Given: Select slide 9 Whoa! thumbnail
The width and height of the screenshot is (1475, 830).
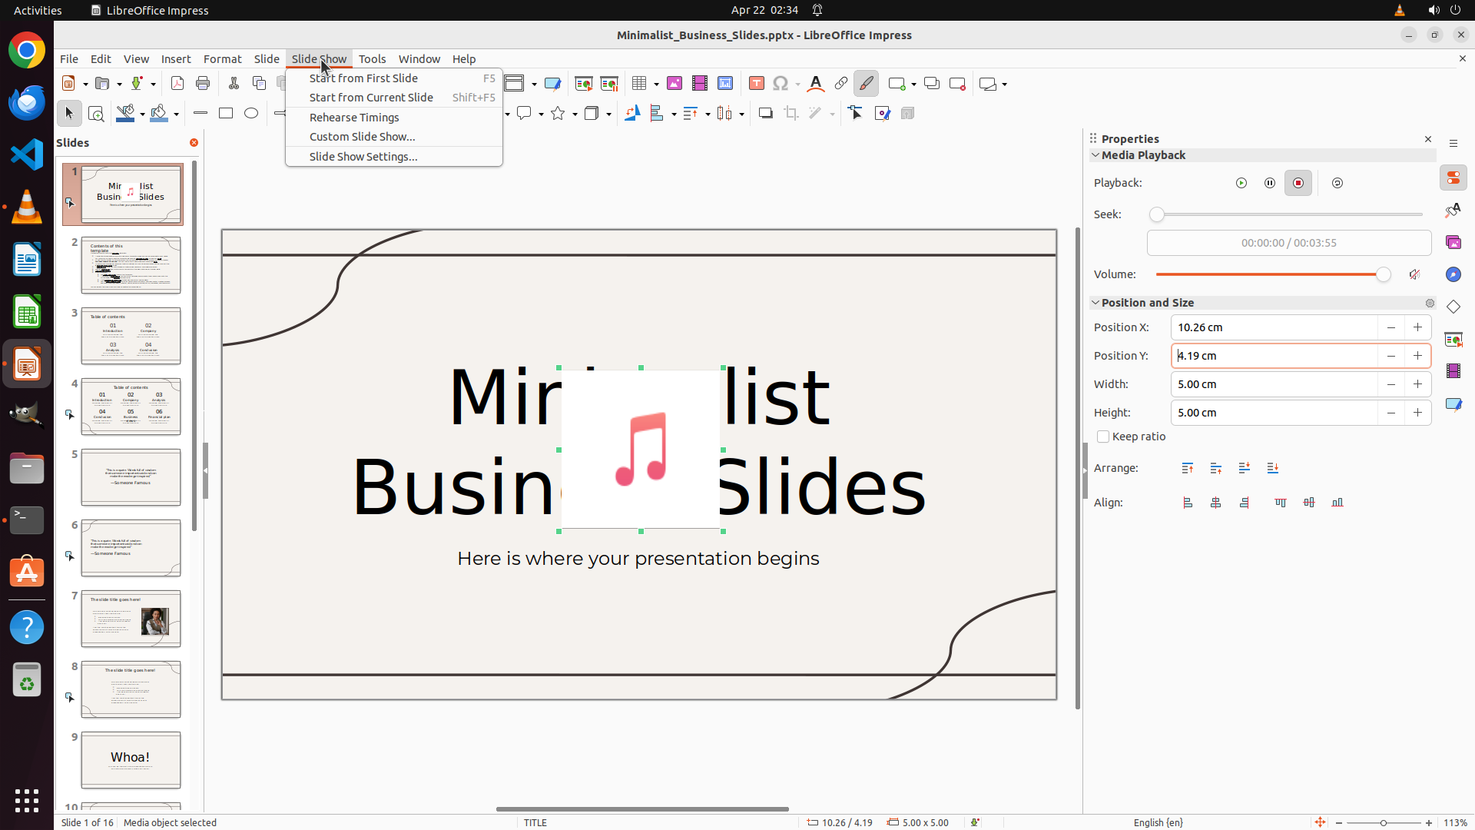Looking at the screenshot, I should point(131,759).
